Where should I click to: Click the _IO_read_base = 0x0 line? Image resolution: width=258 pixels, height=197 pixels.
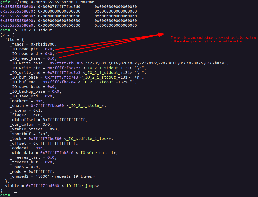point(33,59)
